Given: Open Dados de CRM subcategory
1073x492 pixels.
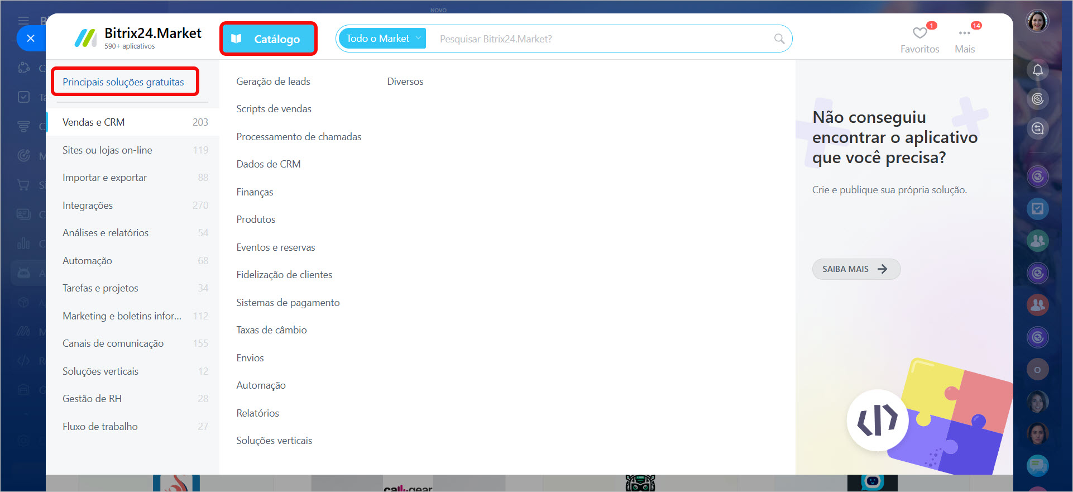Looking at the screenshot, I should click(268, 164).
